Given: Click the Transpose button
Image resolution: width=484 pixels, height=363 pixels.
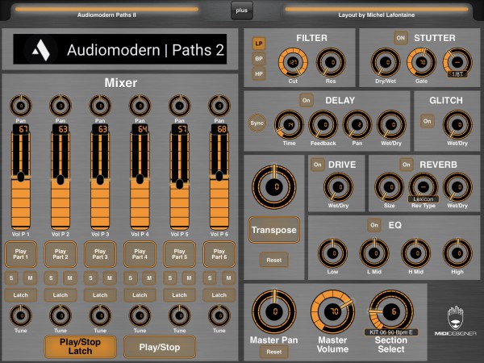Looking at the screenshot, I should pyautogui.click(x=274, y=230).
